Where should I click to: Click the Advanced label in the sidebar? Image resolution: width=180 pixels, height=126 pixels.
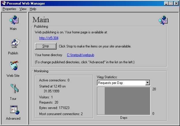(13, 118)
